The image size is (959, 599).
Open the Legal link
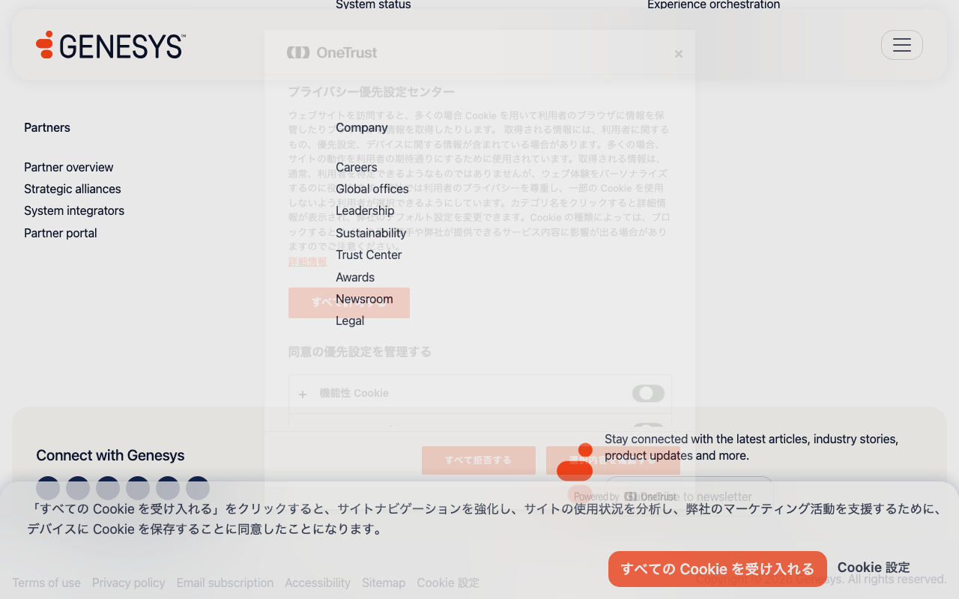[x=350, y=320]
